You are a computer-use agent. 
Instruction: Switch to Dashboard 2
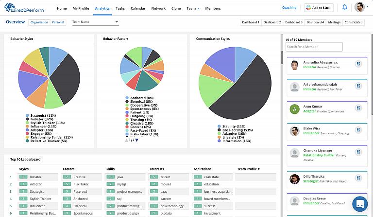[272, 22]
